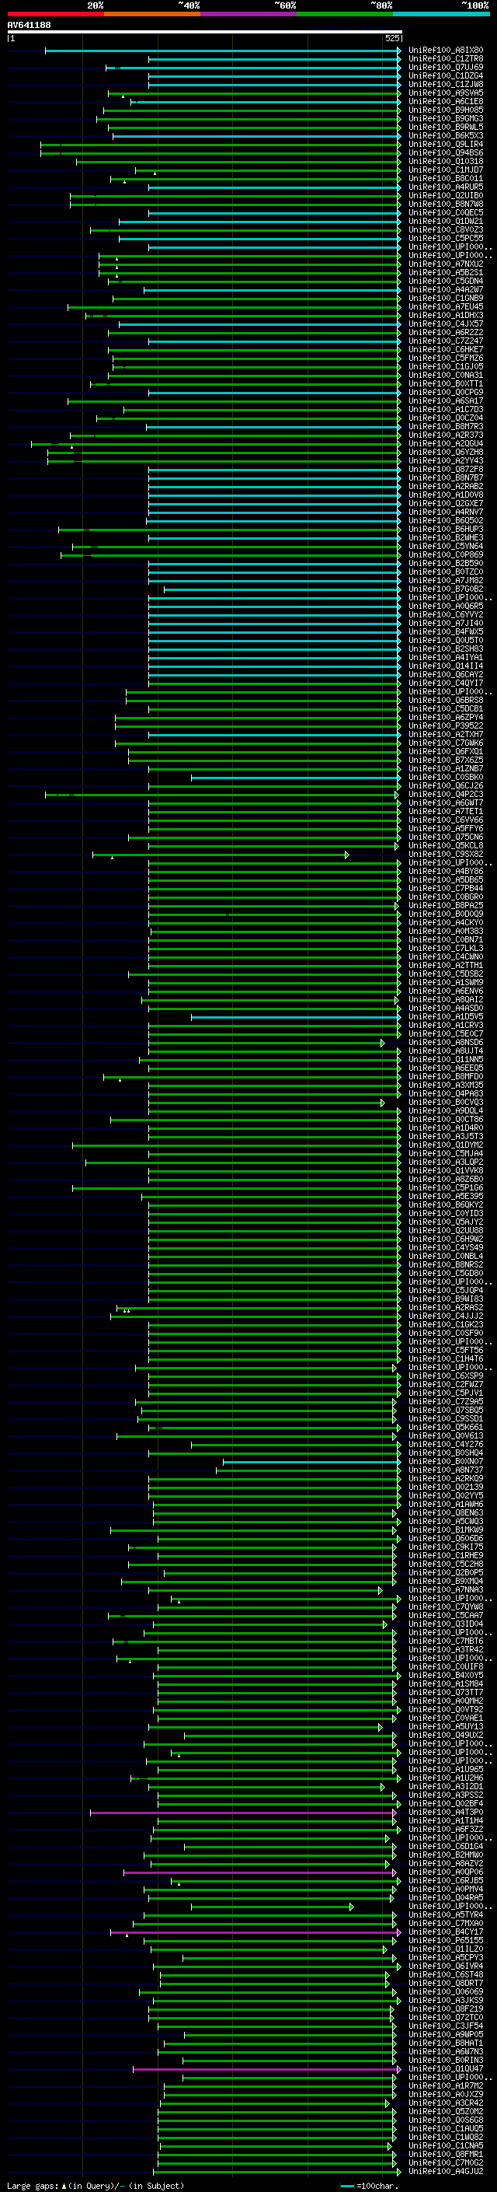Open hit UniRef100_B0XTT1
The width and height of the screenshot is (497, 2192).
click(446, 384)
